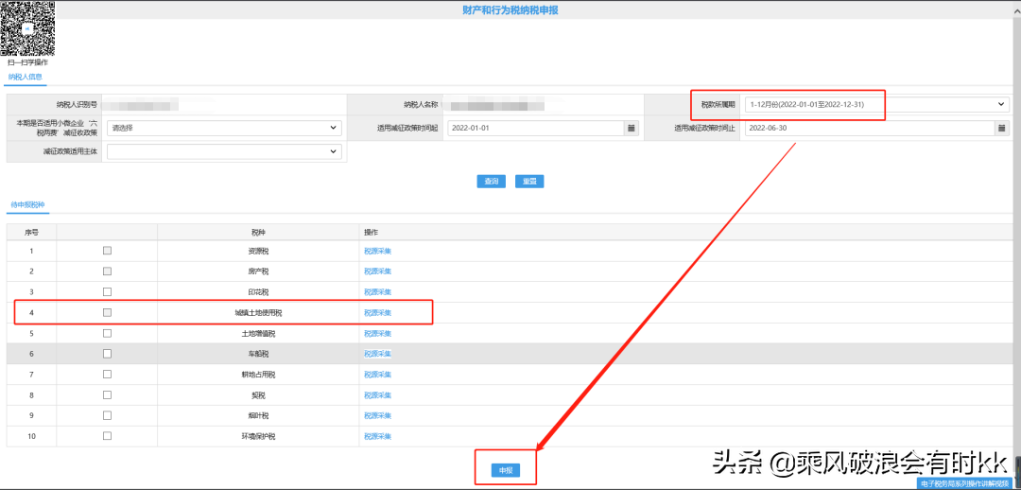Submit with the 申报 button
The width and height of the screenshot is (1021, 490).
point(505,469)
